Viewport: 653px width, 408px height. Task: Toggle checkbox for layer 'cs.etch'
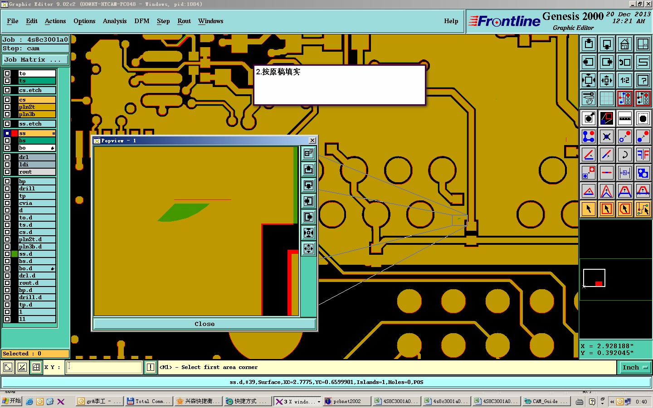point(7,90)
